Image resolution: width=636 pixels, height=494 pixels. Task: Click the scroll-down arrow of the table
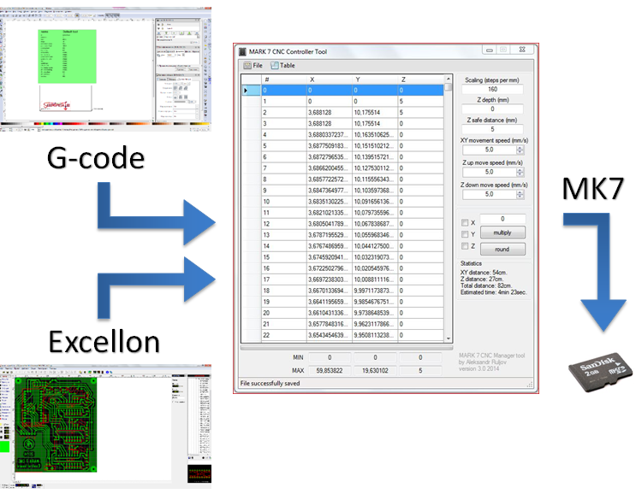[x=448, y=339]
